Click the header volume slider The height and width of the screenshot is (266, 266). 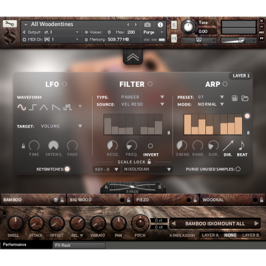tap(239, 40)
